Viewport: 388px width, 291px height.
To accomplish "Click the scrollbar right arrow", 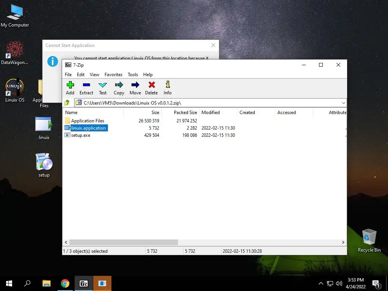I will click(343, 242).
